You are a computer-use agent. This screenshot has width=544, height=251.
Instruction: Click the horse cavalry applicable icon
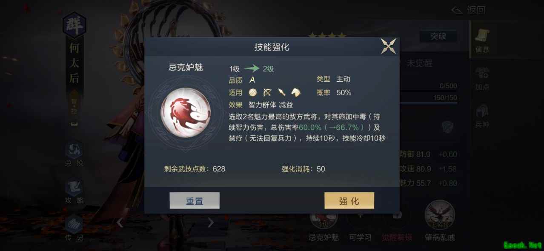296,92
